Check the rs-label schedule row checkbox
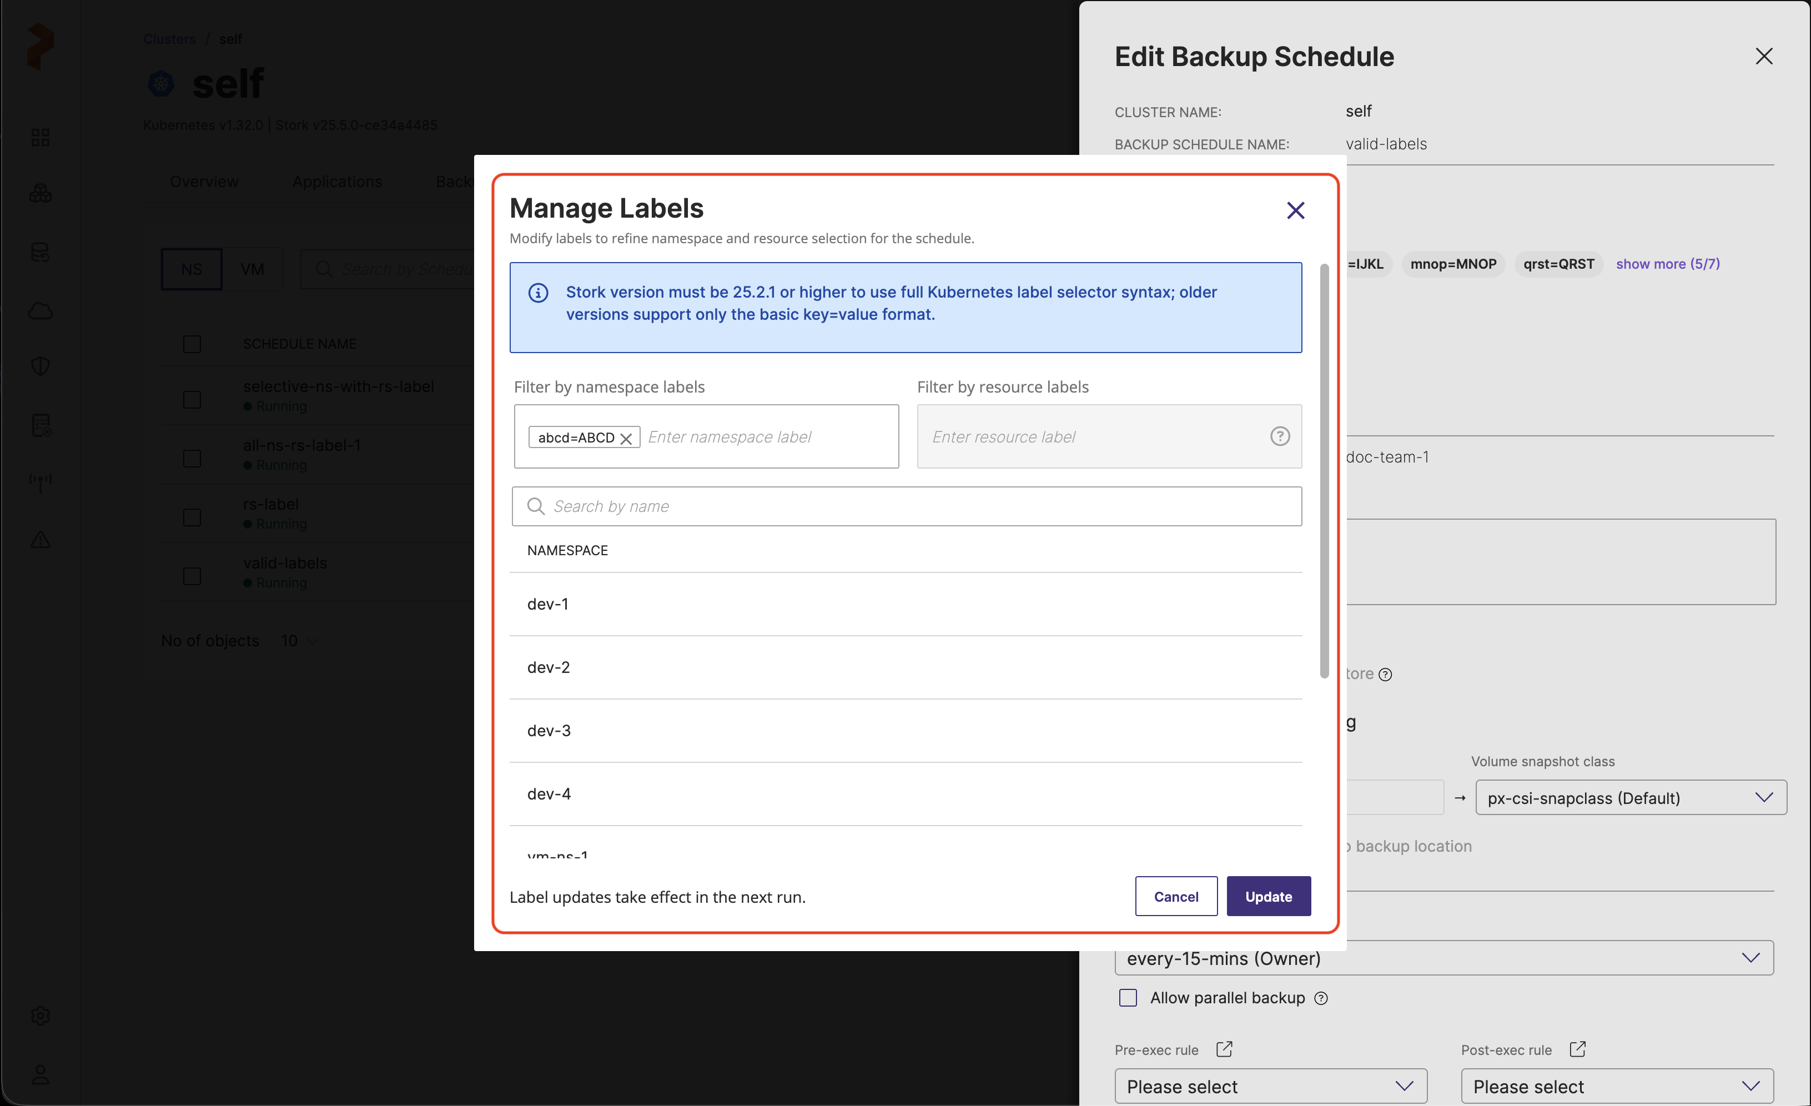 click(192, 517)
